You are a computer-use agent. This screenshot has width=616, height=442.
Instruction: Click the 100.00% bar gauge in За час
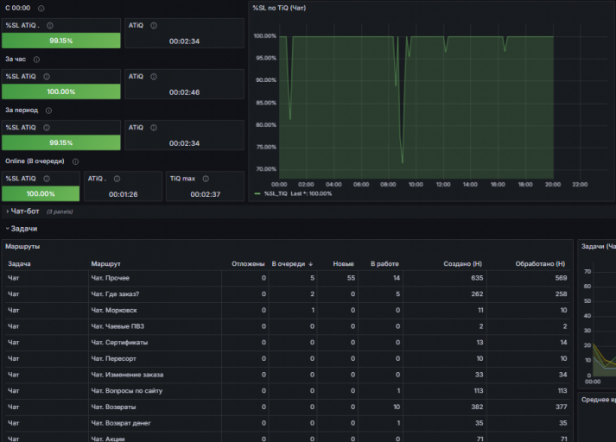click(60, 92)
